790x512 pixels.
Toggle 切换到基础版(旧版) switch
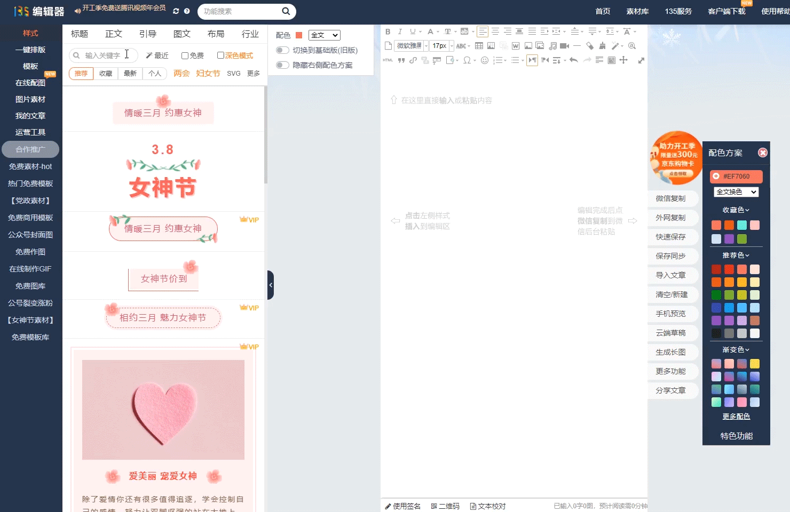click(282, 50)
